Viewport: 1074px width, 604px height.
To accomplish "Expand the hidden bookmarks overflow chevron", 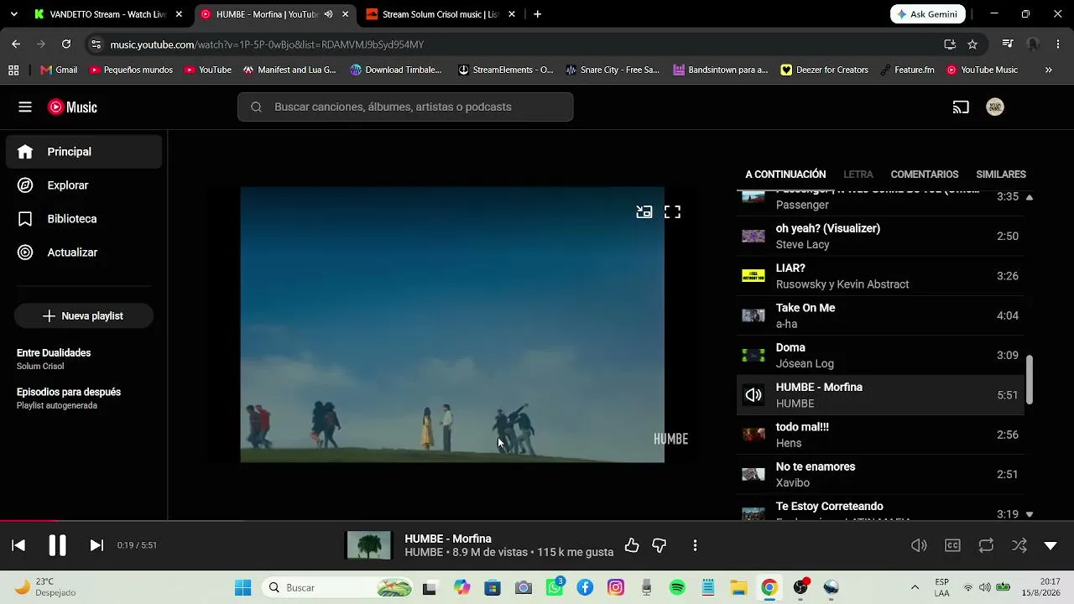I will (1048, 70).
